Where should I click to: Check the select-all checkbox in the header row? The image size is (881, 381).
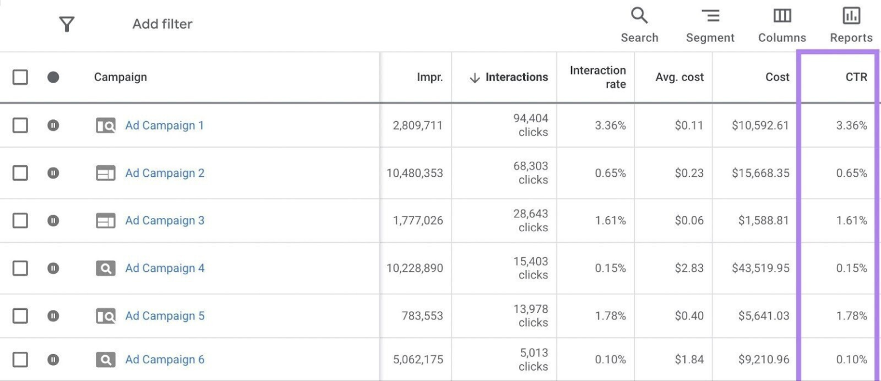(20, 76)
